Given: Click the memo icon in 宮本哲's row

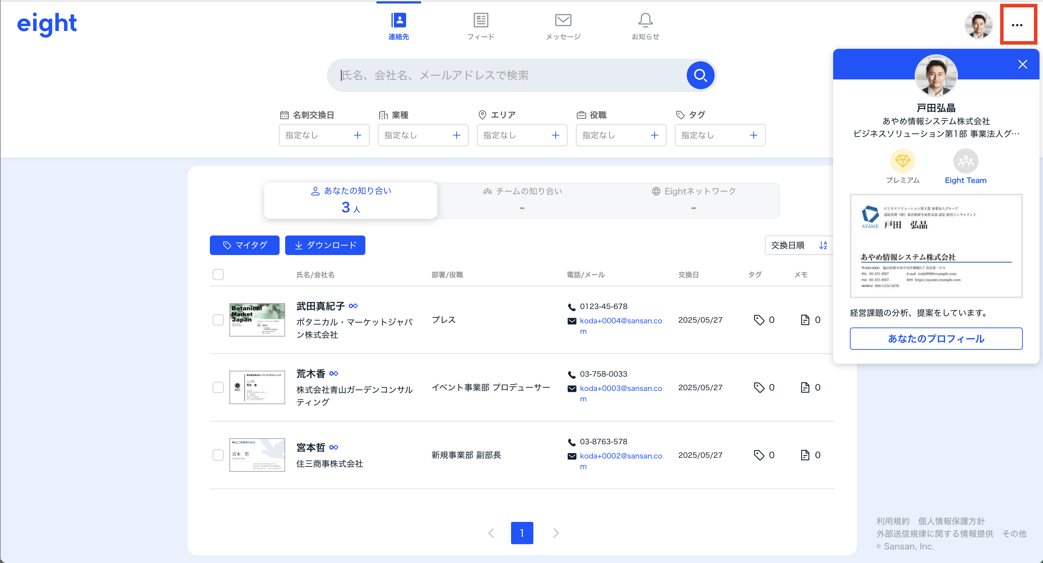Looking at the screenshot, I should tap(805, 455).
